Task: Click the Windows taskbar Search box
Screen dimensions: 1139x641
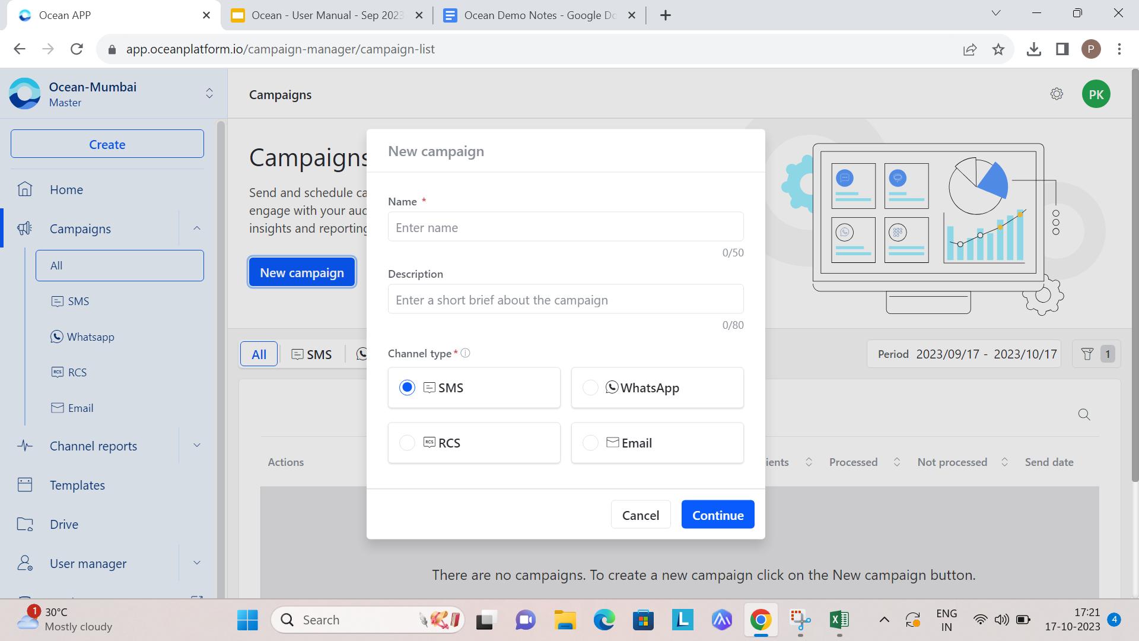Action: (368, 620)
